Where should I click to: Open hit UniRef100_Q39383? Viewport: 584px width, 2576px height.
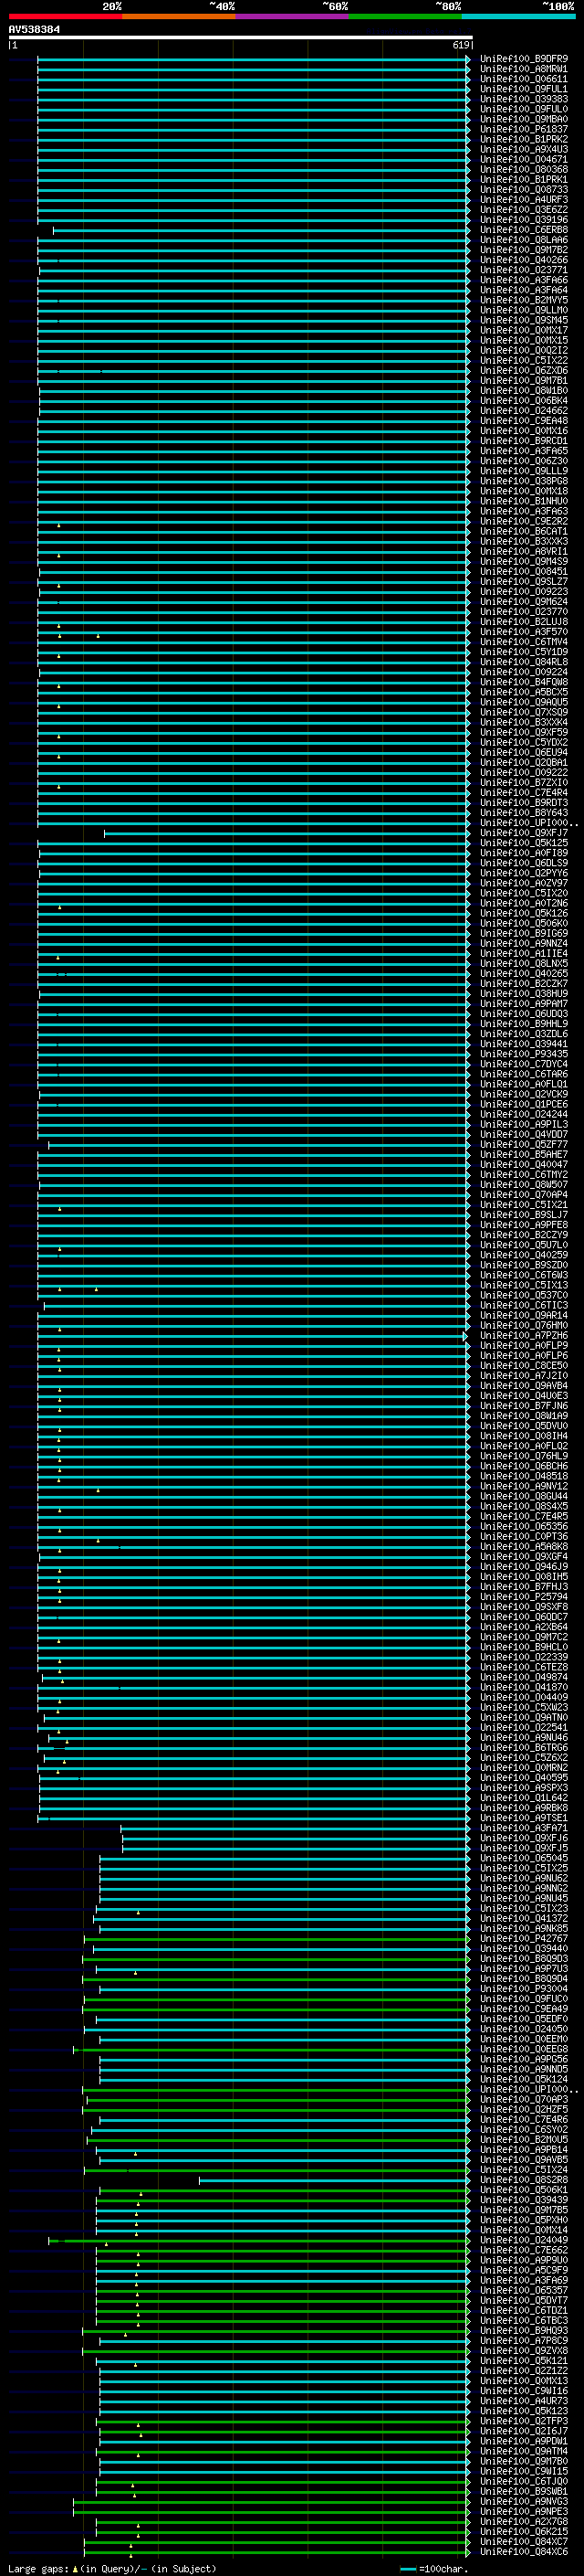click(x=523, y=99)
